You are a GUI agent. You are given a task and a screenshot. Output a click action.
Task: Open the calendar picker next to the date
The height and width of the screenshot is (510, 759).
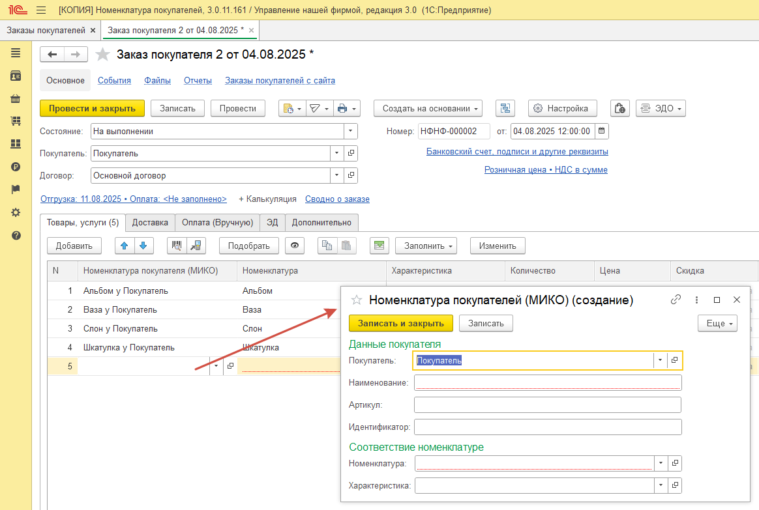tap(601, 131)
